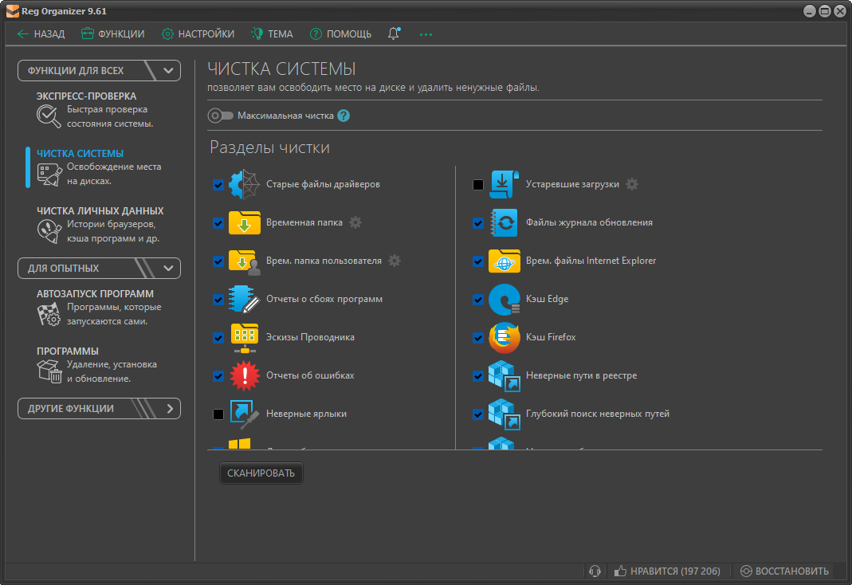This screenshot has height=585, width=852.
Task: Click the Кэш Firefox icon
Action: [x=505, y=337]
